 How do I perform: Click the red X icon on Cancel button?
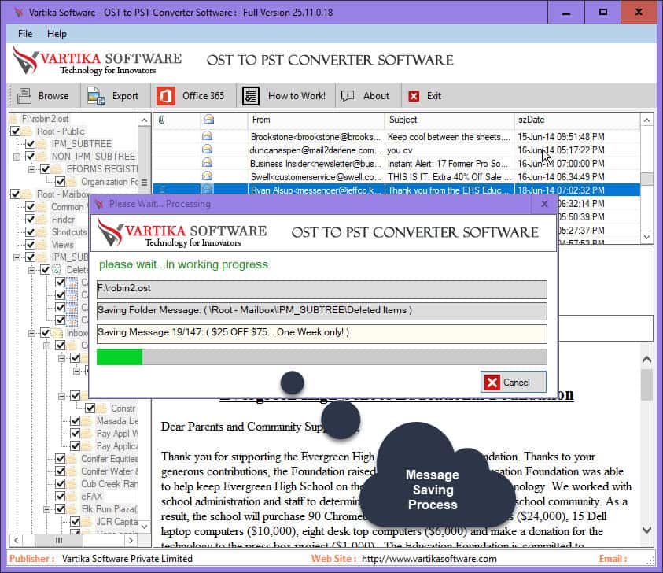(x=492, y=383)
